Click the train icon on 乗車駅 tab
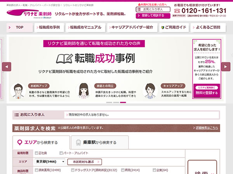The width and height of the screenshot is (233, 174). click(x=78, y=142)
